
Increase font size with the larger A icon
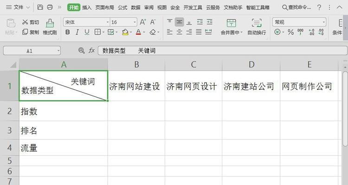click(143, 22)
